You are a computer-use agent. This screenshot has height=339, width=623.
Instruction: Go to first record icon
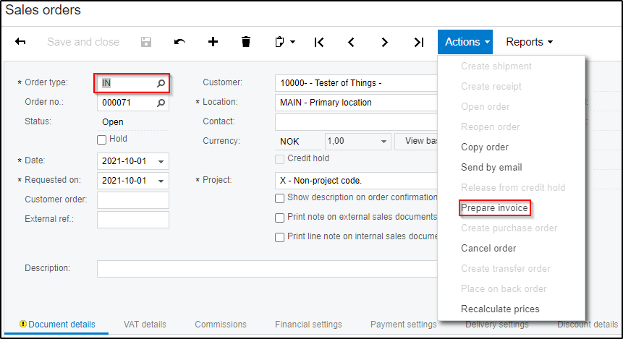319,42
